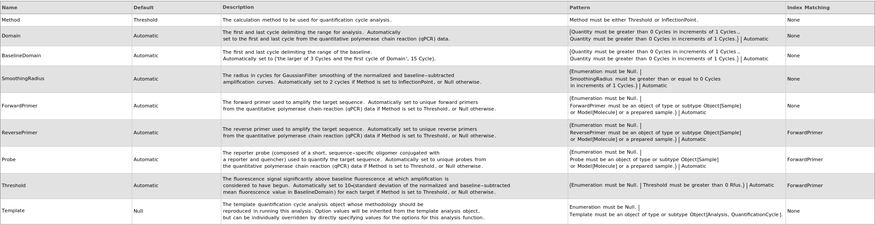This screenshot has height=225, width=875.
Task: Click the Default column header
Action: (x=144, y=7)
